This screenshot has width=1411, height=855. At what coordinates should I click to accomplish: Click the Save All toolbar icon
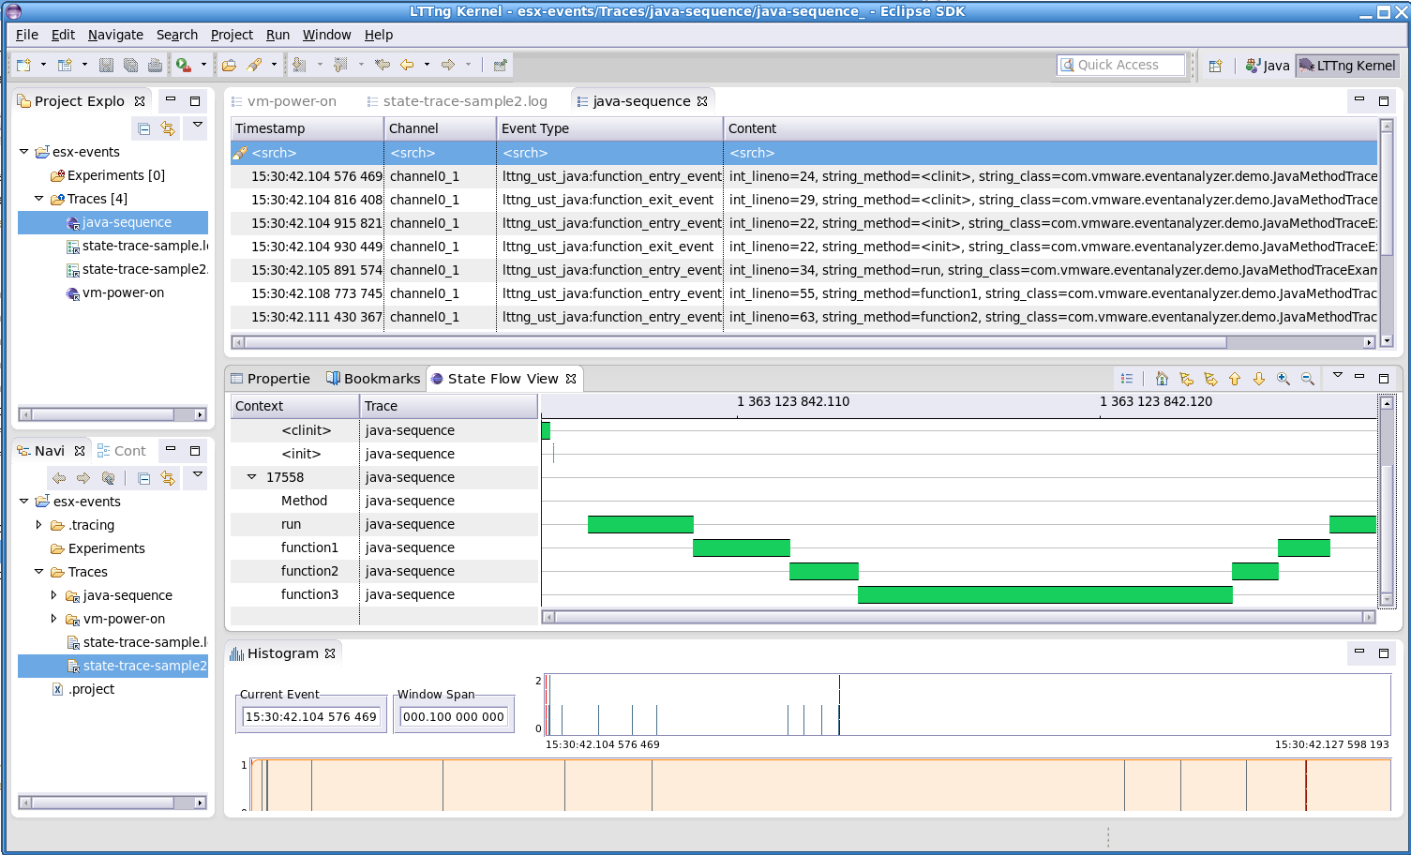[130, 65]
